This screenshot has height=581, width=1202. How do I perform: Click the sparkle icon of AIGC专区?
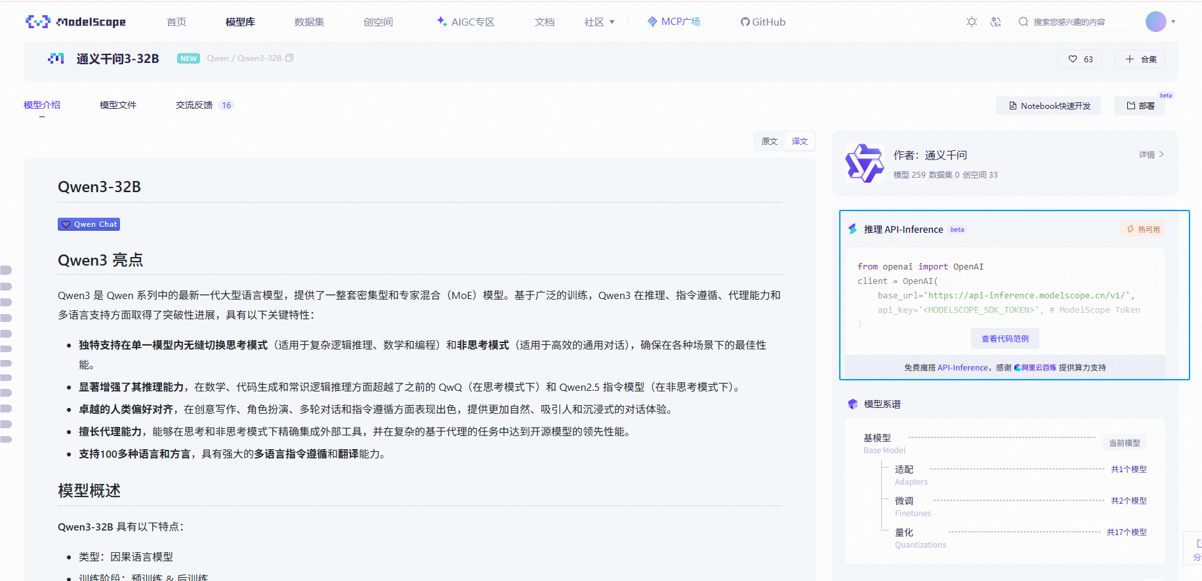click(442, 22)
